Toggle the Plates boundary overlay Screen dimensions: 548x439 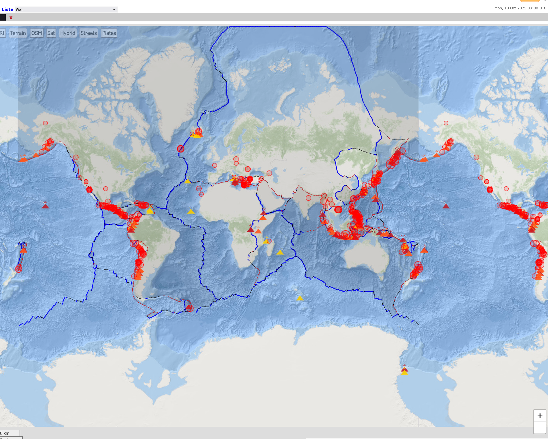109,33
